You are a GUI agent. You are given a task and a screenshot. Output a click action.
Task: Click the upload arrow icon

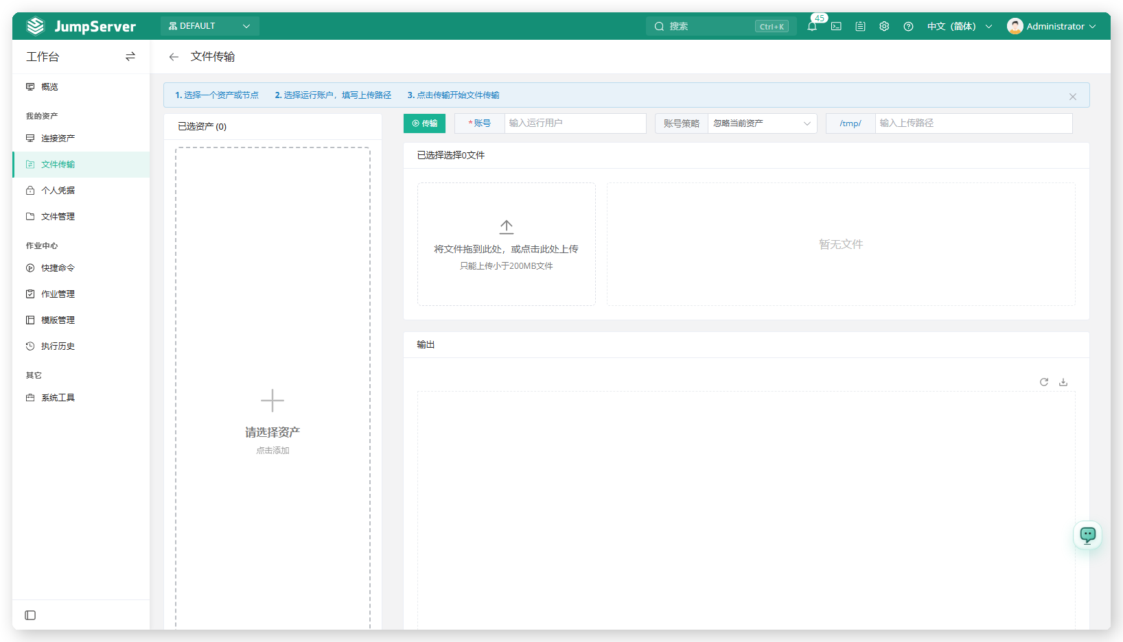[x=507, y=227]
